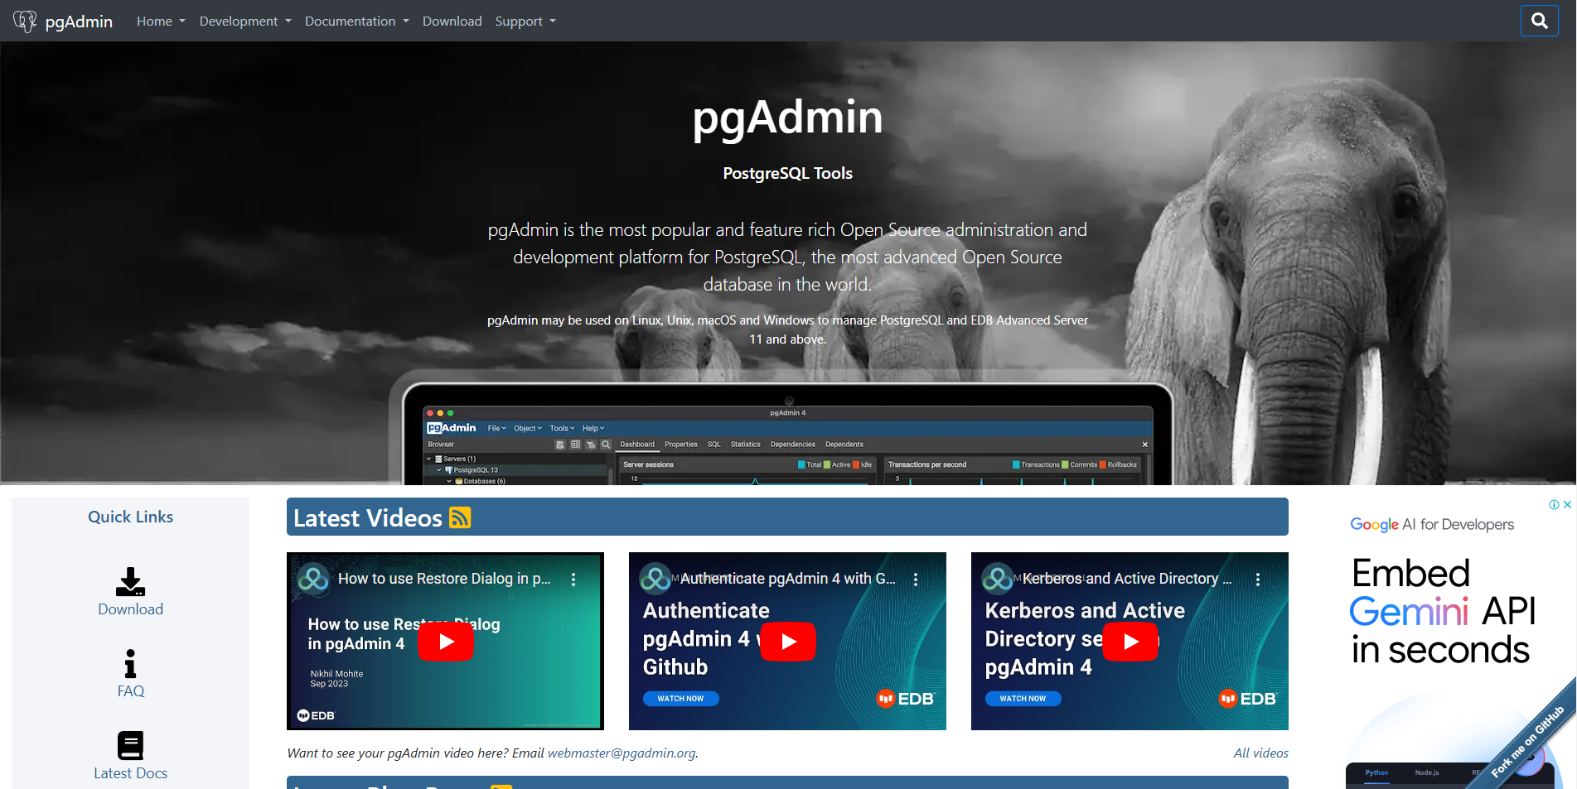The height and width of the screenshot is (789, 1577).
Task: Click the EDB logo on Restore Dialog video
Action: 316,715
